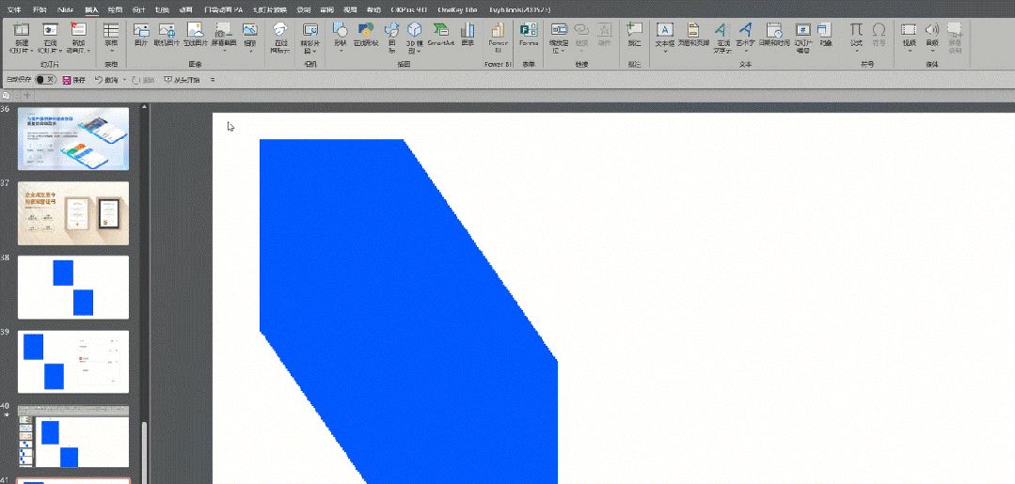Image resolution: width=1015 pixels, height=484 pixels.
Task: Toggle the 自动保存 autosave switch
Action: pyautogui.click(x=45, y=80)
